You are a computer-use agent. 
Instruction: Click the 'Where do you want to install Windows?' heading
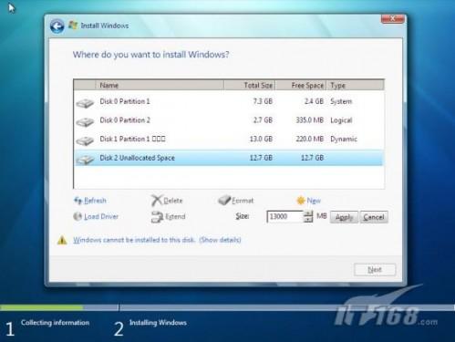[151, 55]
